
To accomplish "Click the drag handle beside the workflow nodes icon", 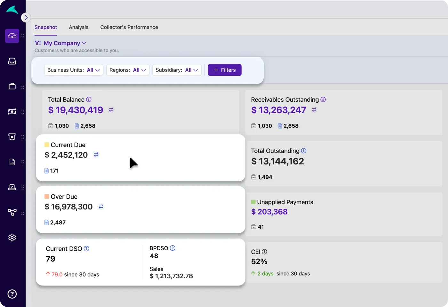I will click(23, 213).
